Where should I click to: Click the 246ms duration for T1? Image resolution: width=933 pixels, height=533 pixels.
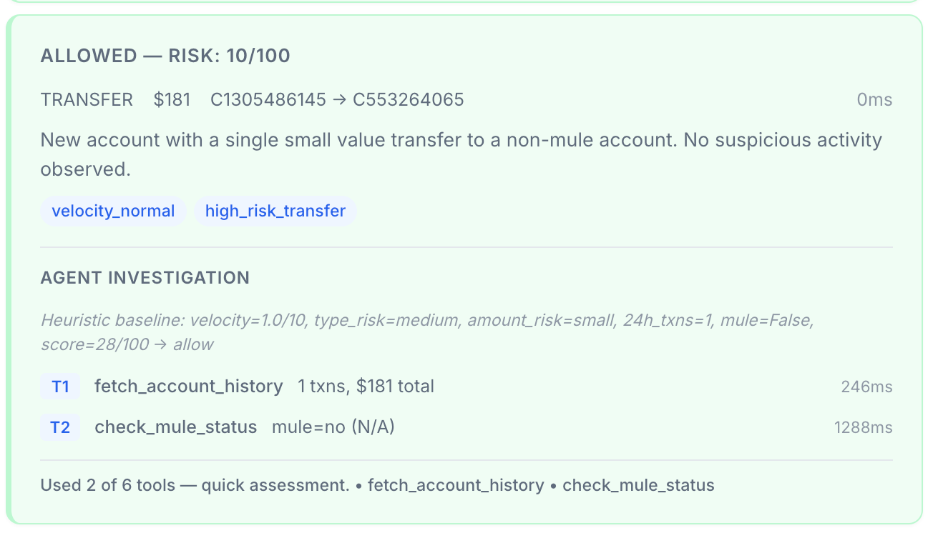tap(867, 387)
